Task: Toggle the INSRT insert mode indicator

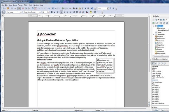Action: (x=98, y=110)
